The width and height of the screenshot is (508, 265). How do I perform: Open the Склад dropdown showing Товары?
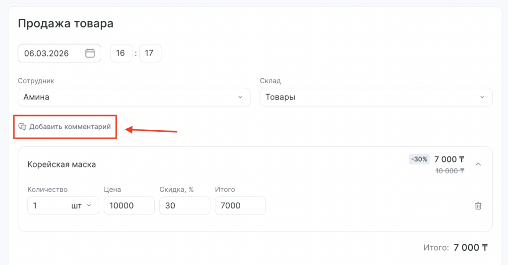(376, 97)
